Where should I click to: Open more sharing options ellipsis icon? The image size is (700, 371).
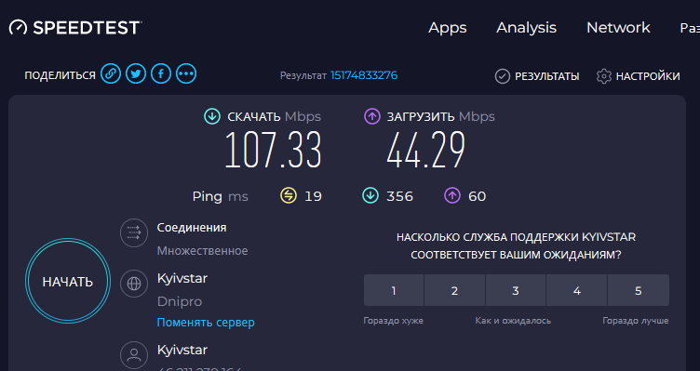[186, 73]
